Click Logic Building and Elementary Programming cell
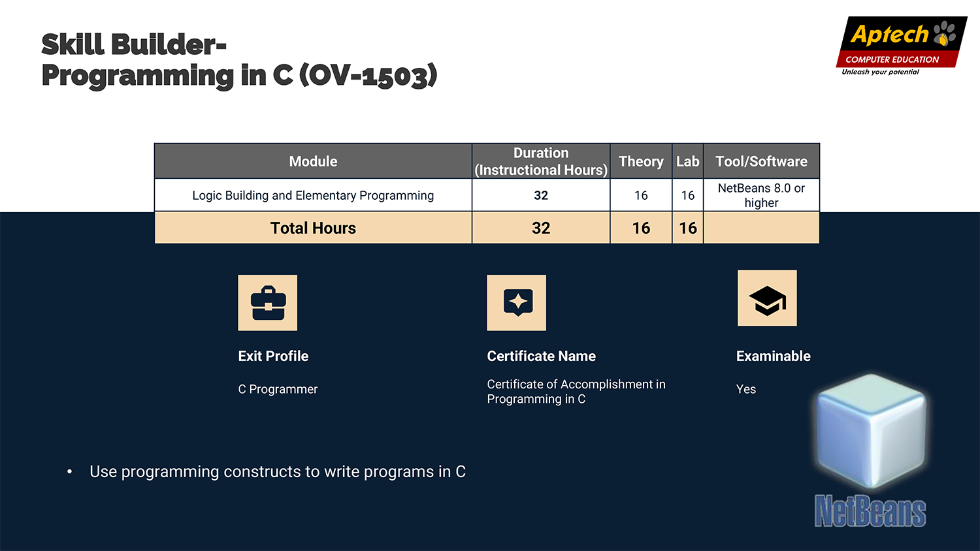The width and height of the screenshot is (980, 551). (x=313, y=195)
